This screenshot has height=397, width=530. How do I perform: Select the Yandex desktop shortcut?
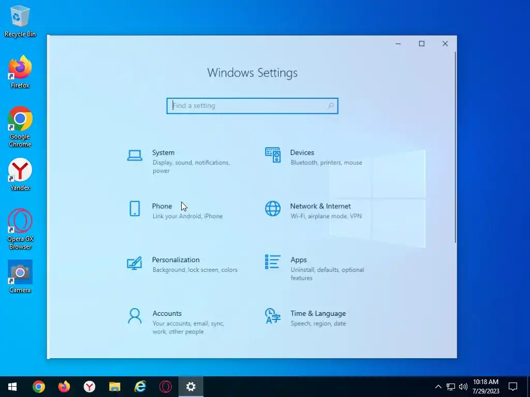[x=20, y=174]
